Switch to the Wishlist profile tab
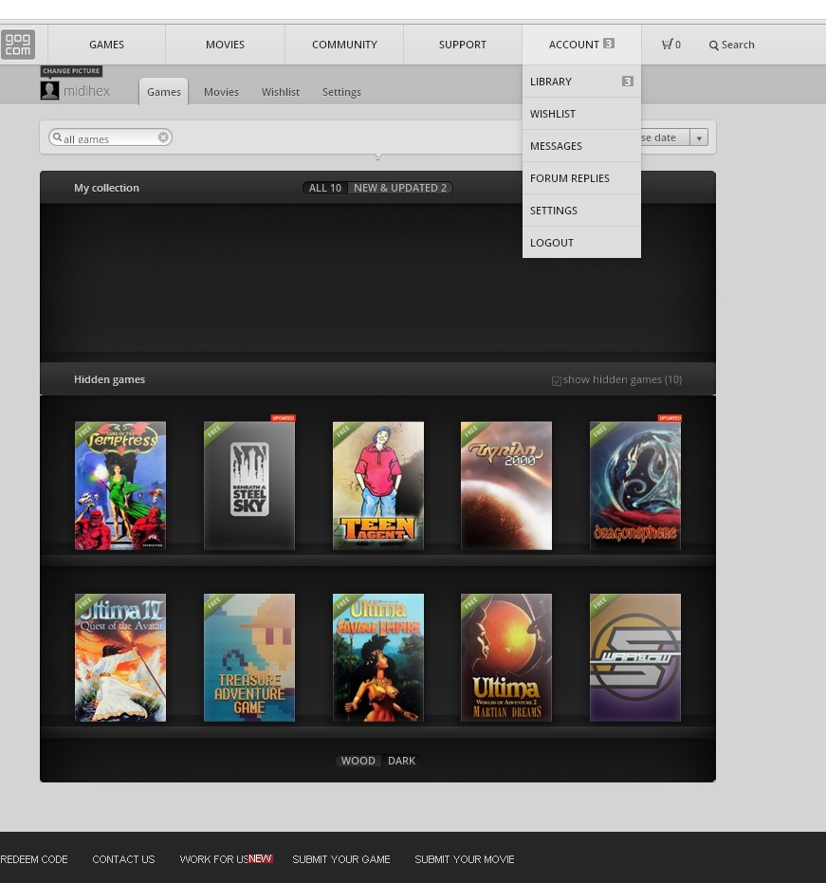The image size is (826, 883). [281, 92]
